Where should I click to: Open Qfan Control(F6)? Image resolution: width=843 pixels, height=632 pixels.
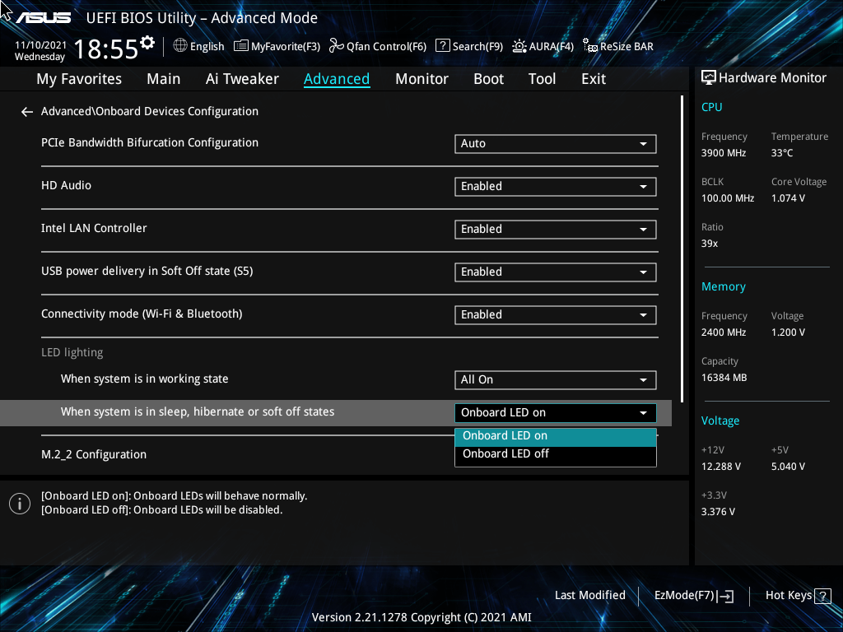[377, 46]
